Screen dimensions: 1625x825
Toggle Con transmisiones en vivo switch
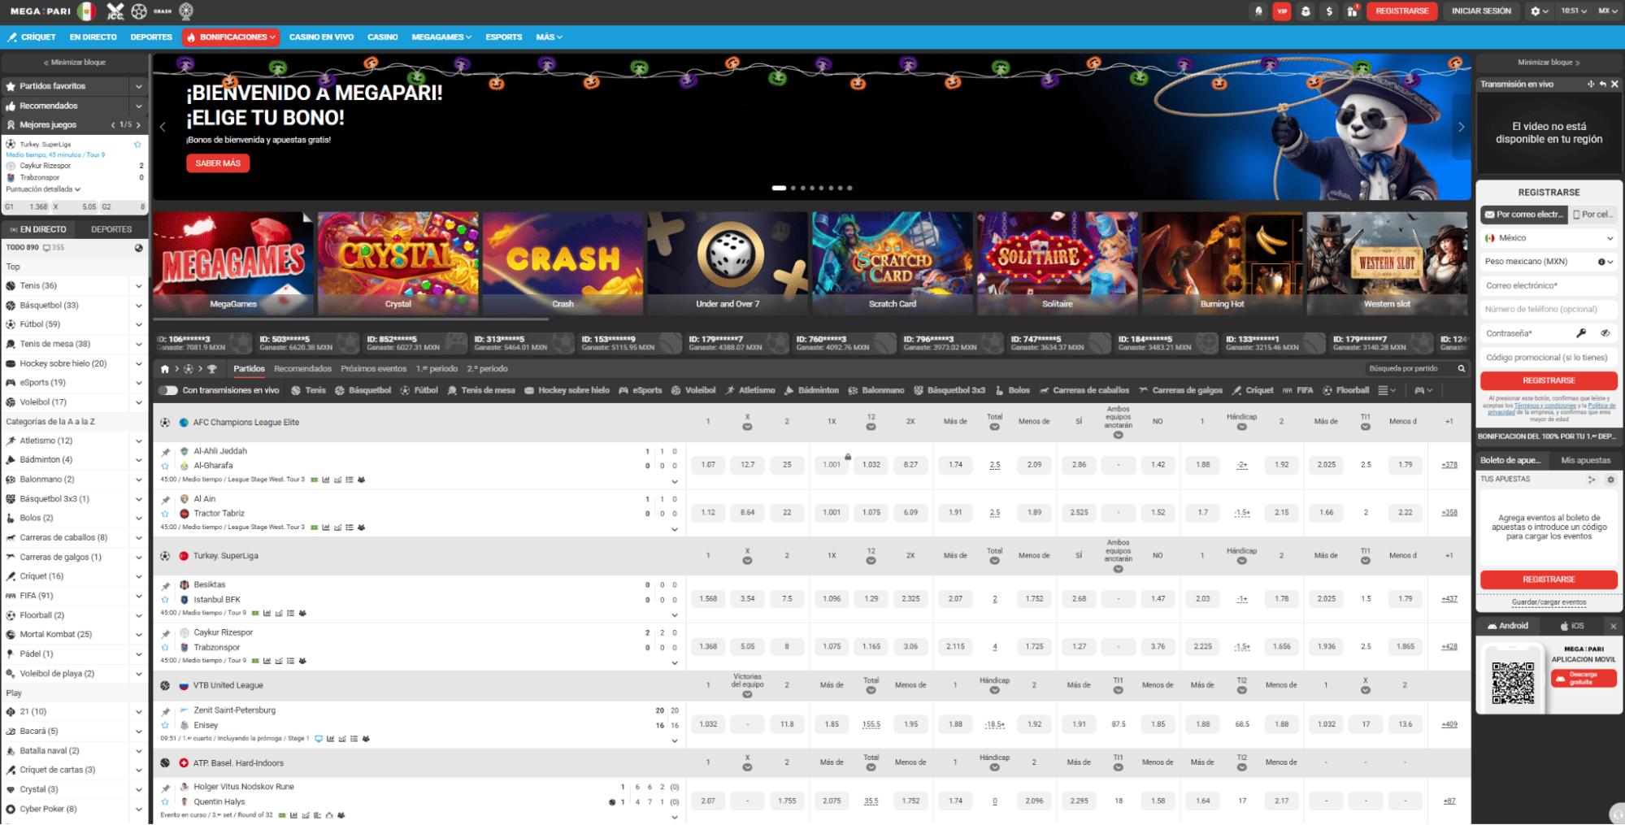[x=168, y=390]
